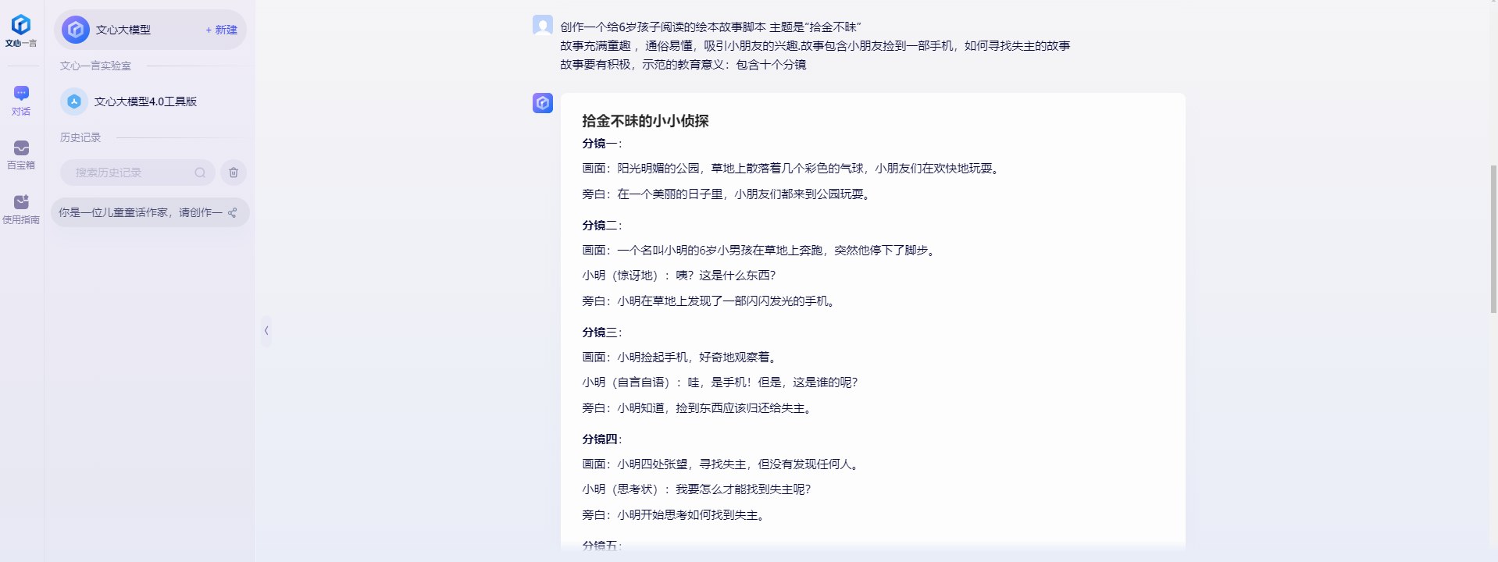Screen dimensions: 1498x562
Task: Select the 文心大模型 model entry
Action: pyautogui.click(x=150, y=30)
